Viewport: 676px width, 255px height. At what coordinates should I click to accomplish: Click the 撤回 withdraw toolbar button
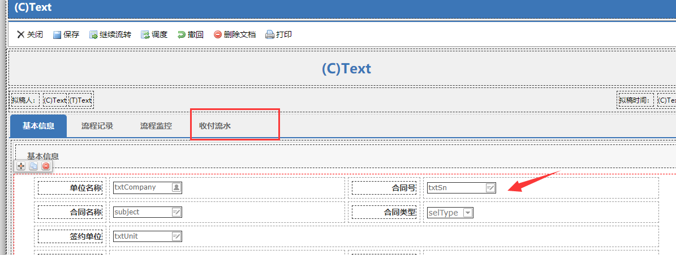pos(190,35)
